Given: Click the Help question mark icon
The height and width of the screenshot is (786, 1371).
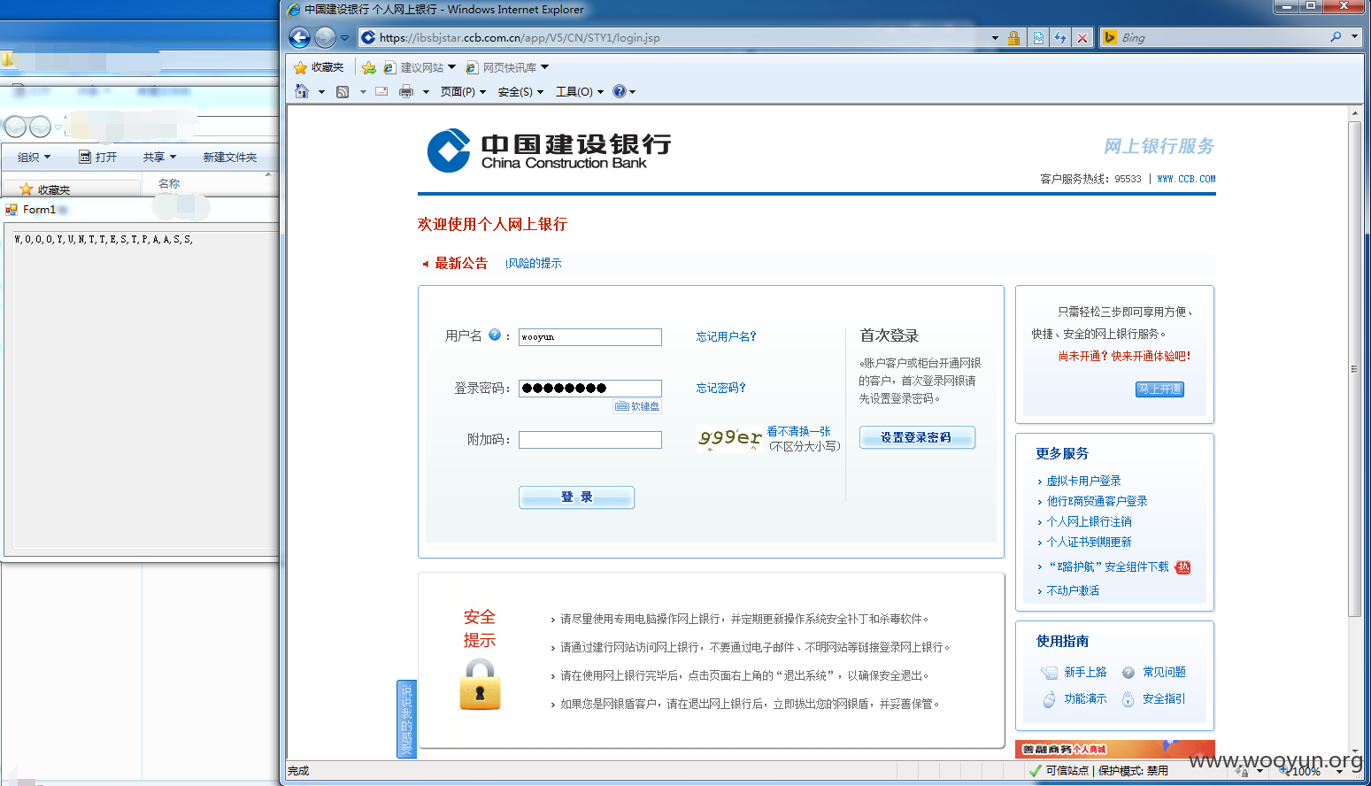Looking at the screenshot, I should pyautogui.click(x=620, y=91).
